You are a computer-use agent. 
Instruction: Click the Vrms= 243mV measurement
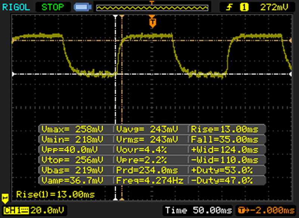147,139
